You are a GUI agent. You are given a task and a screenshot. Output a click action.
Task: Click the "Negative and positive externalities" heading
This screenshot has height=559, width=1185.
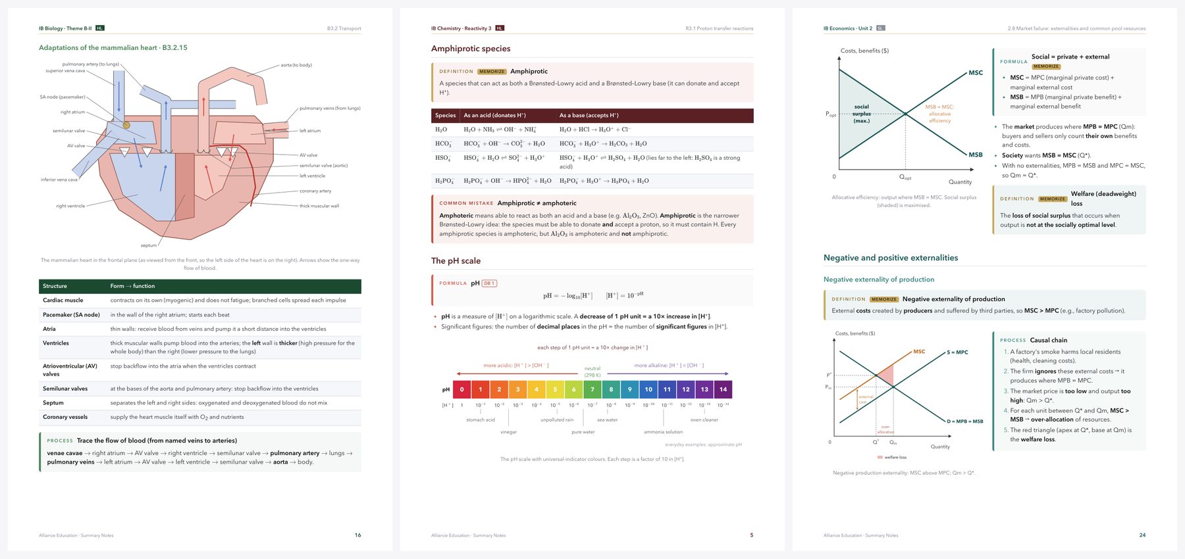click(891, 258)
